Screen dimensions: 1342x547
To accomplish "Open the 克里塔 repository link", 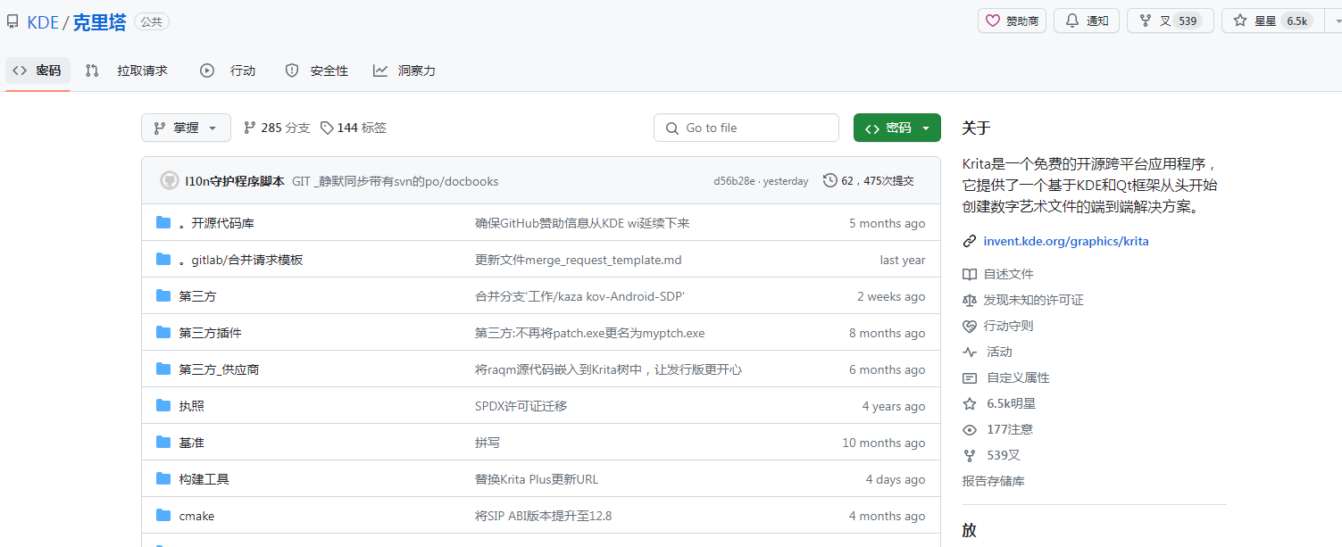I will [x=99, y=22].
